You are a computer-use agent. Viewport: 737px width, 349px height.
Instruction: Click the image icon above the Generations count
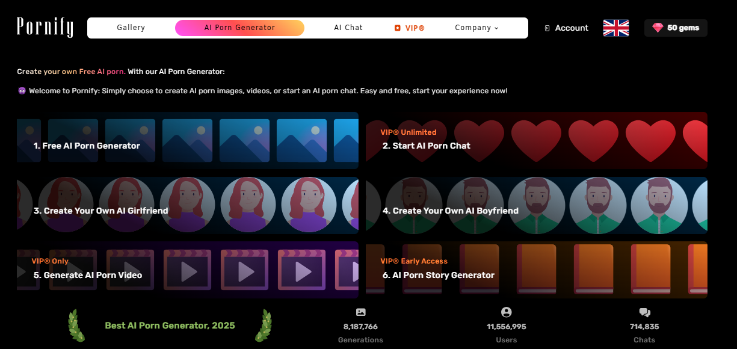coord(360,312)
